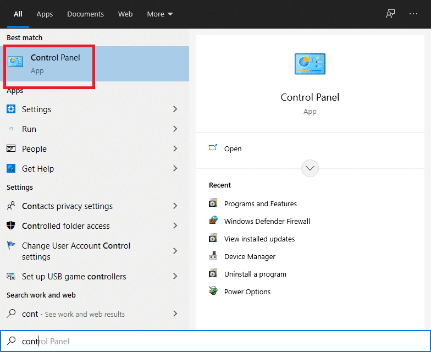
Task: Switch to the Documents tab
Action: click(85, 14)
